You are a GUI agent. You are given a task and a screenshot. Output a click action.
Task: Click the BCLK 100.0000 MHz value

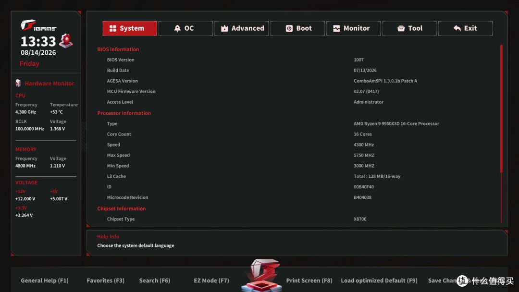pyautogui.click(x=29, y=129)
